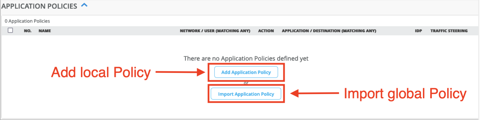Click the APPLICATION POLICIES section heading

pyautogui.click(x=39, y=6)
